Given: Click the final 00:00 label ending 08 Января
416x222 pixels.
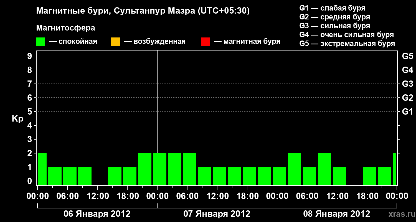Looking at the screenshot, I should point(397,196).
